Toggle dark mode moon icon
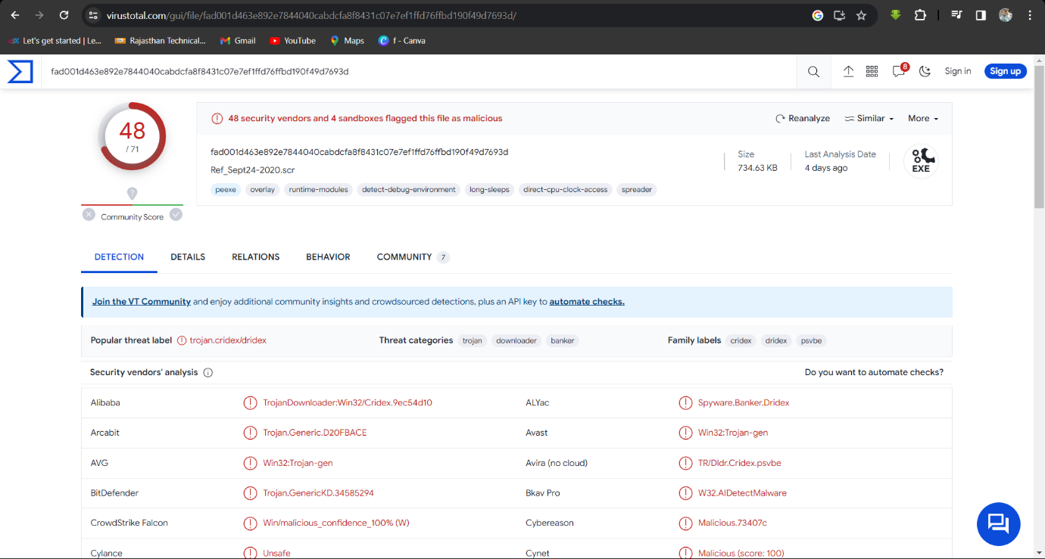Image resolution: width=1045 pixels, height=559 pixels. point(925,71)
